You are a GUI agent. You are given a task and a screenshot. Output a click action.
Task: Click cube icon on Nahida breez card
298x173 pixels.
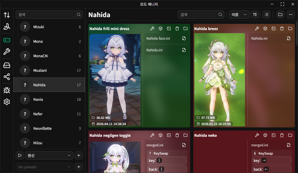[x=265, y=28]
